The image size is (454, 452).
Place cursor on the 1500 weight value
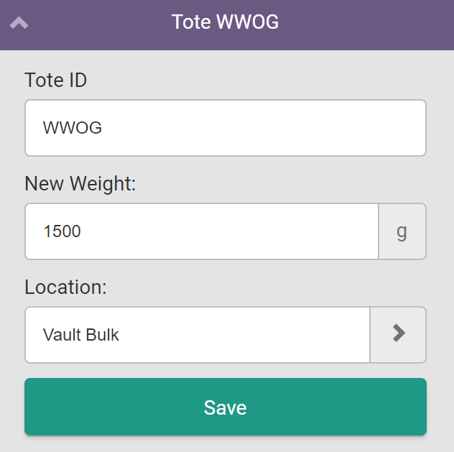coord(62,232)
